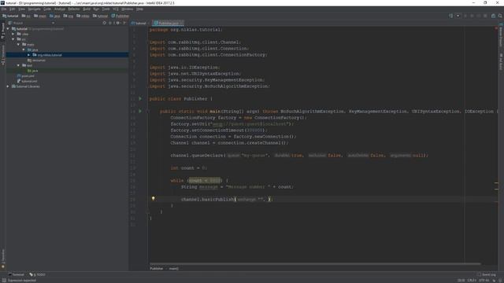Open the Help menu
Screen dimensions: 504x283
(x=139, y=9)
